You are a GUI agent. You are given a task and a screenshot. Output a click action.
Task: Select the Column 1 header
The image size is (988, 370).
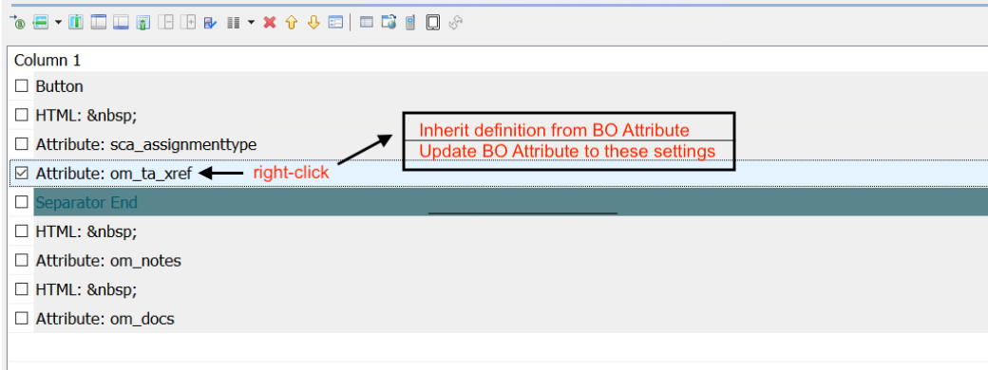point(47,61)
